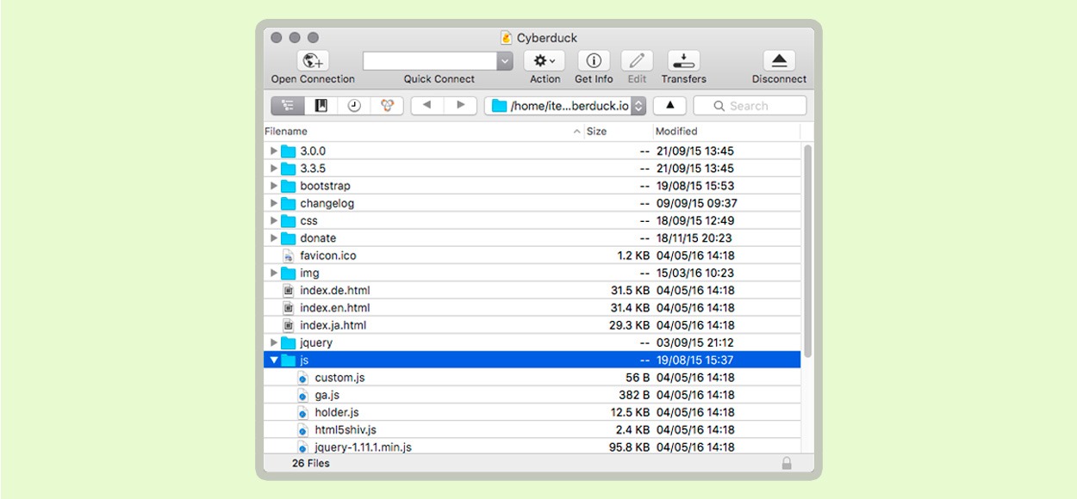Click the Get Info icon
1077x499 pixels.
point(593,61)
